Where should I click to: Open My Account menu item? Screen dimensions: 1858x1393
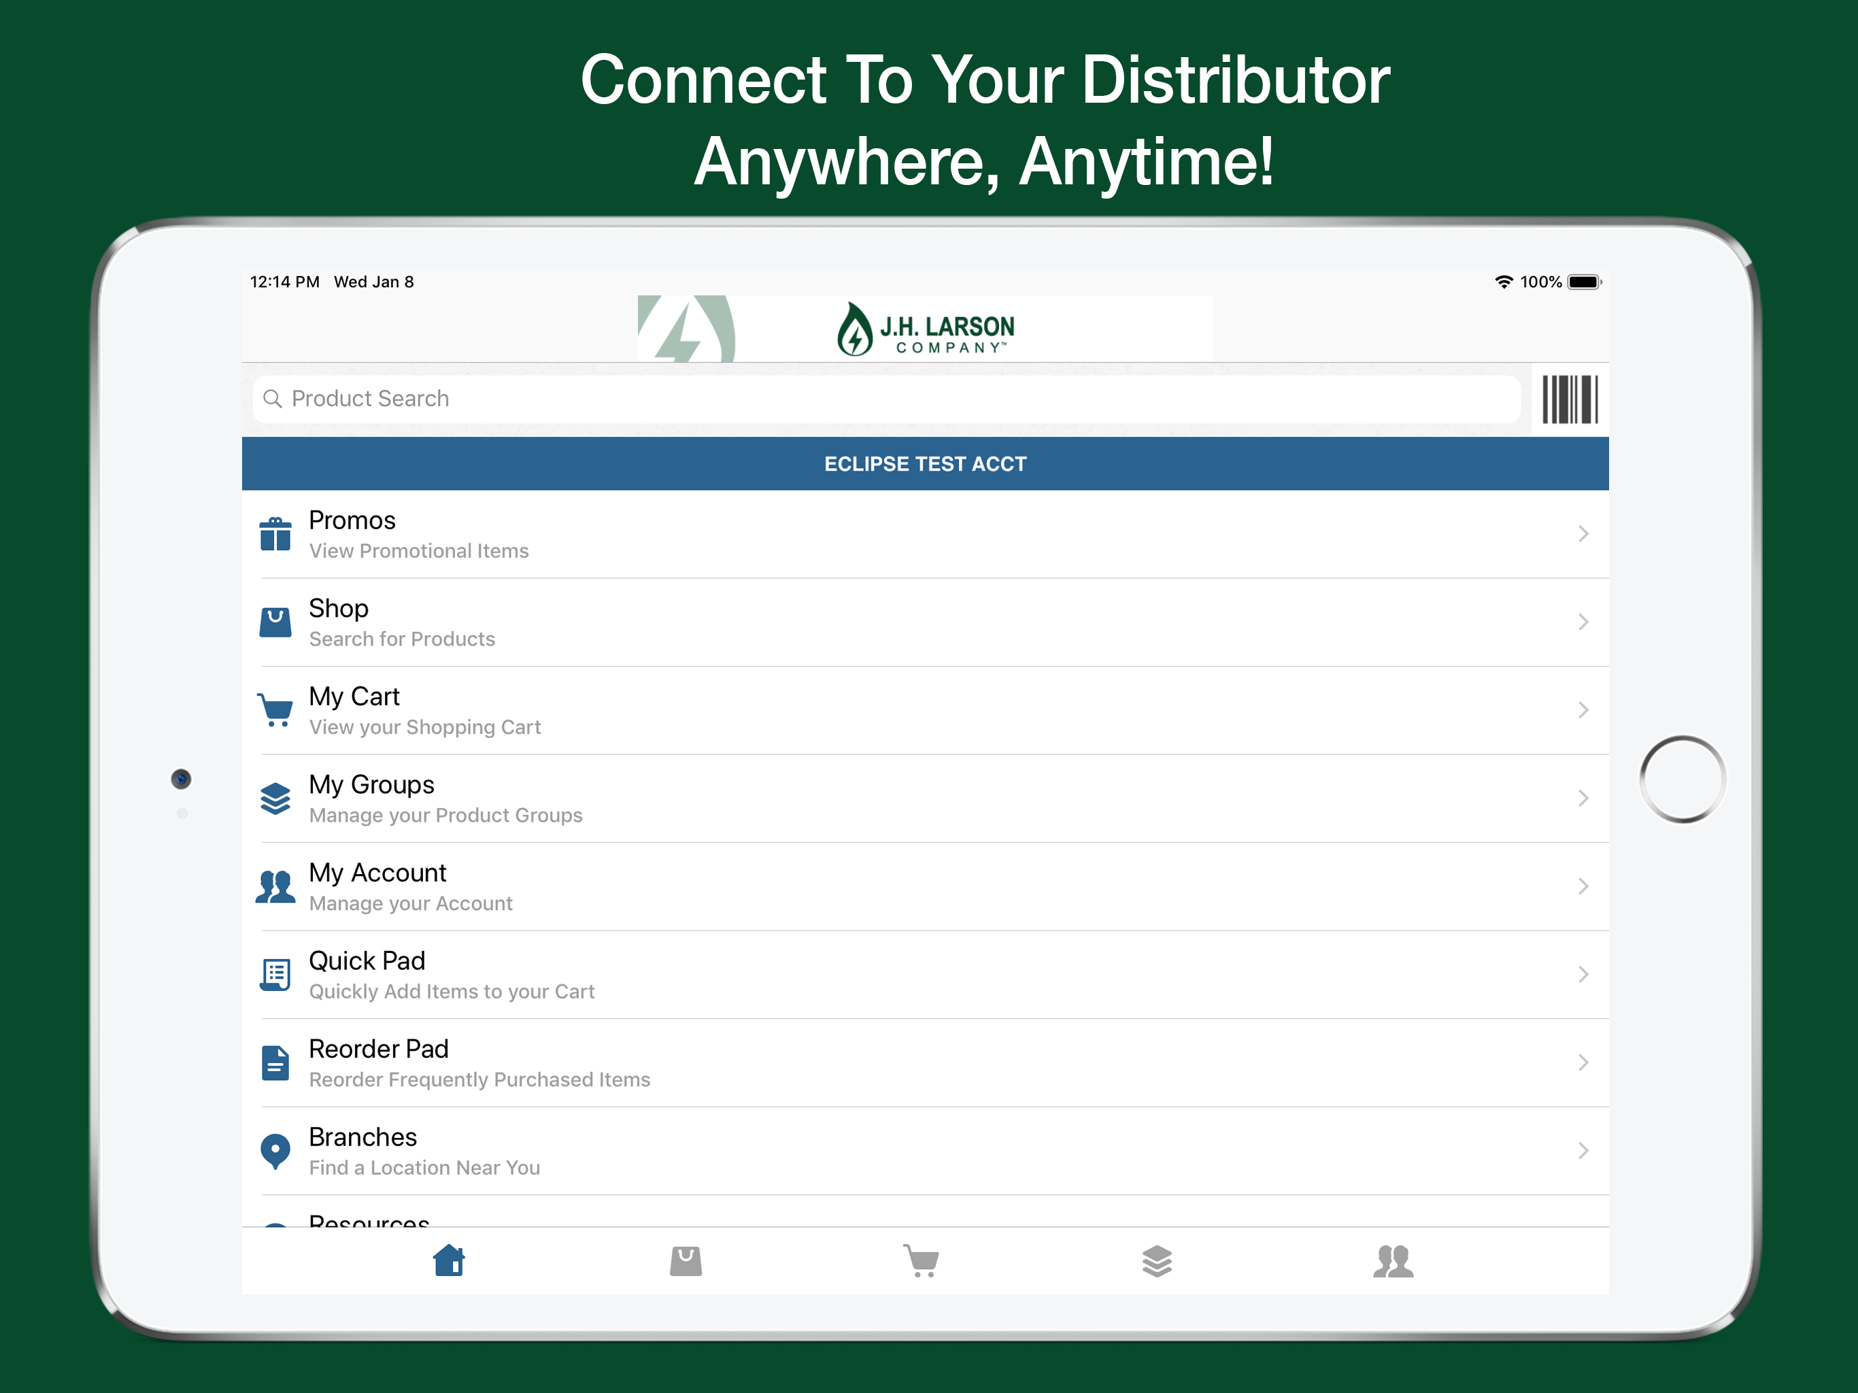(x=925, y=887)
